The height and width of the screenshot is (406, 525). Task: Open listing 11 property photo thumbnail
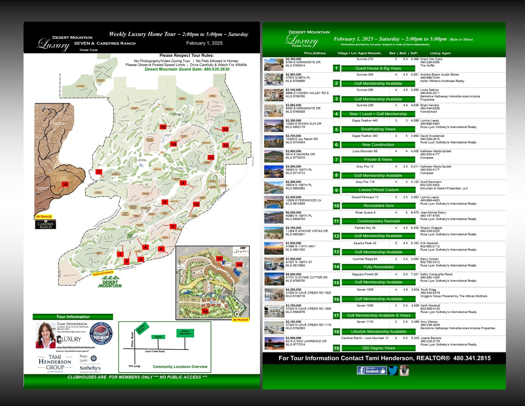pyautogui.click(x=274, y=217)
